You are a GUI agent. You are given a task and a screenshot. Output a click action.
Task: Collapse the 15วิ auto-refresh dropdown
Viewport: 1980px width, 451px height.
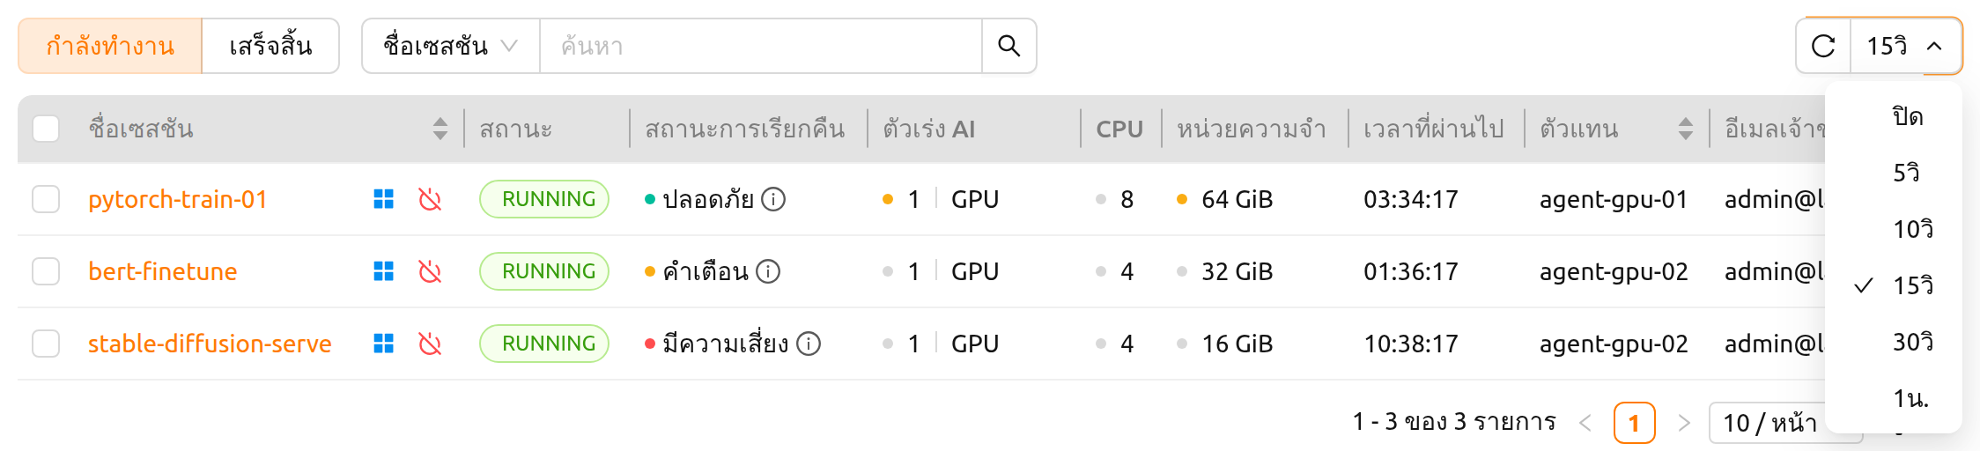[1906, 46]
